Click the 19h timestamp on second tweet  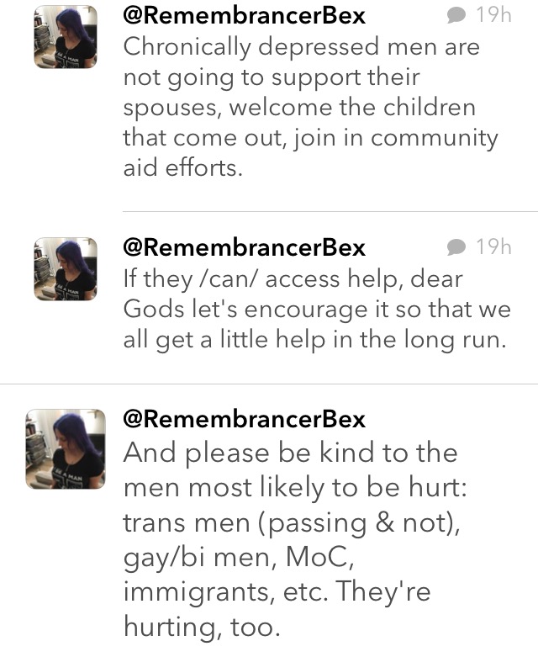[493, 246]
